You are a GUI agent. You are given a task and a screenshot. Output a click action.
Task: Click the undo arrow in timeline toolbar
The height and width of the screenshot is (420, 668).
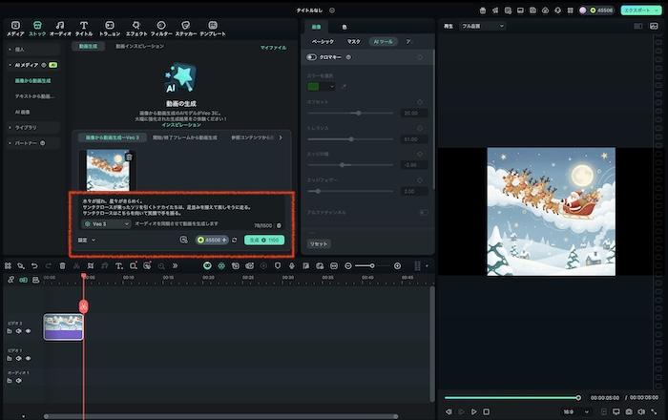point(34,265)
